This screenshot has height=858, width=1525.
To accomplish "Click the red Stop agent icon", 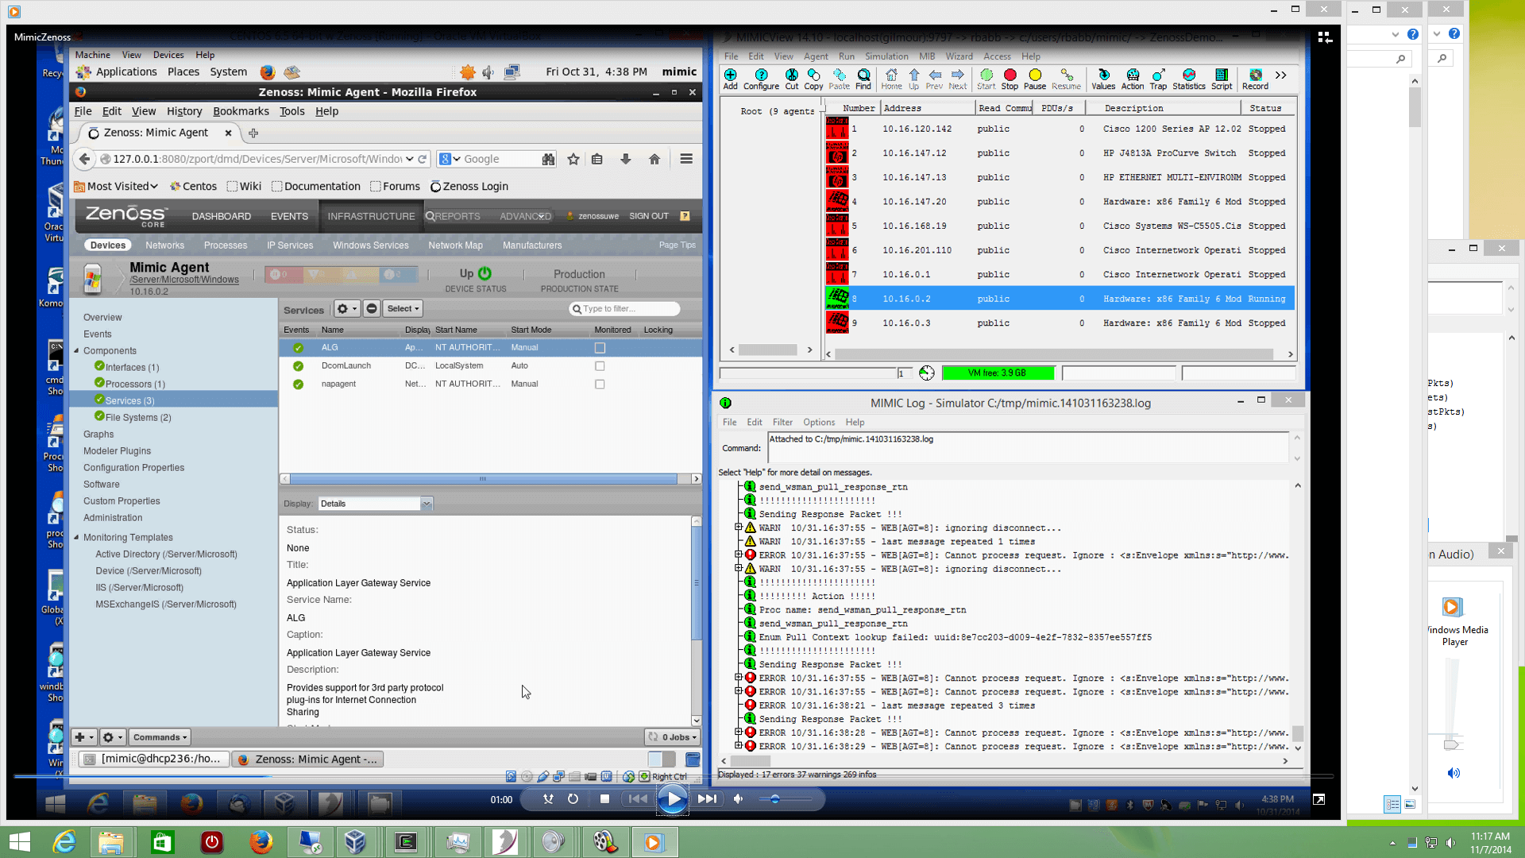I will (1010, 79).
